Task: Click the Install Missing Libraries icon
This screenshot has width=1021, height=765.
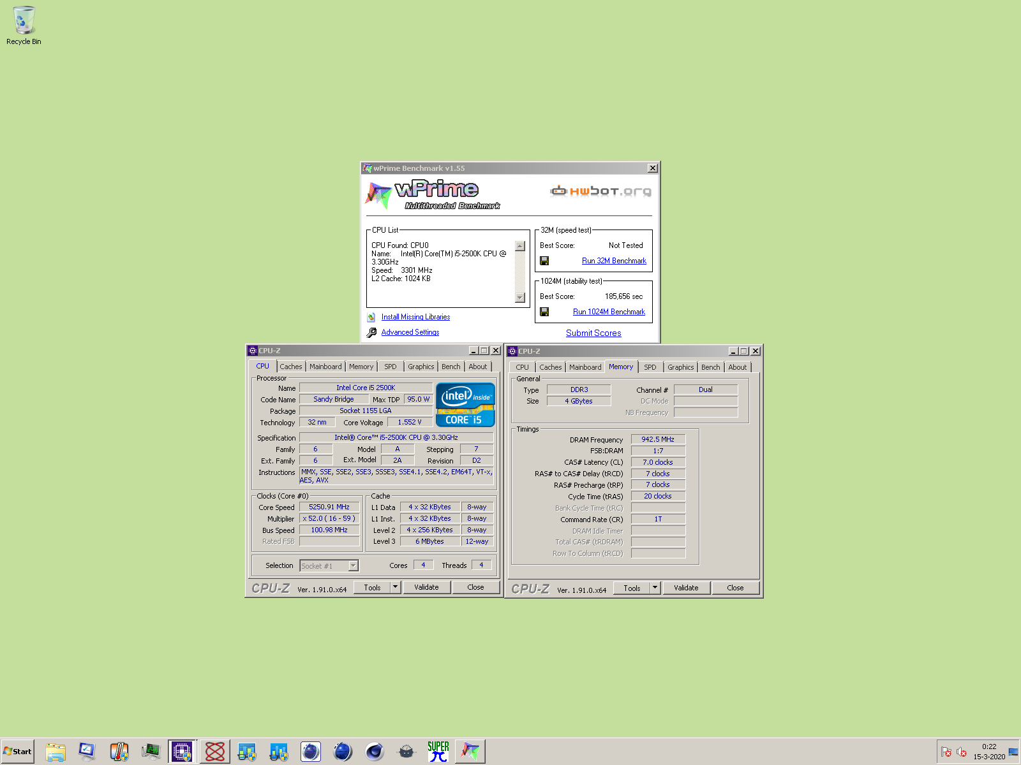Action: tap(371, 317)
